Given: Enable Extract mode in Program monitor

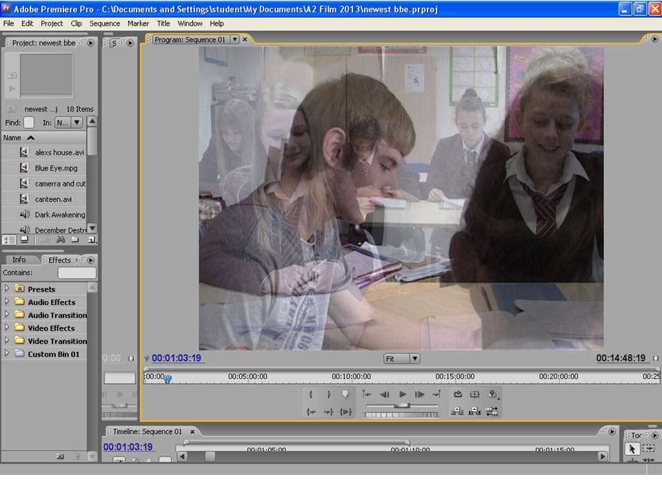Looking at the screenshot, I should tap(474, 409).
